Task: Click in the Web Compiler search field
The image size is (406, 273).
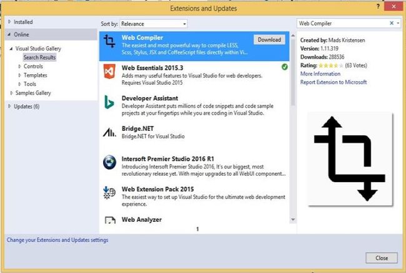Action: pyautogui.click(x=342, y=23)
